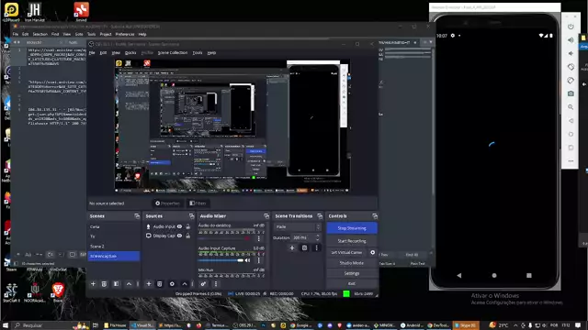Open virtual camera settings gear
Image resolution: width=588 pixels, height=330 pixels.
[372, 253]
